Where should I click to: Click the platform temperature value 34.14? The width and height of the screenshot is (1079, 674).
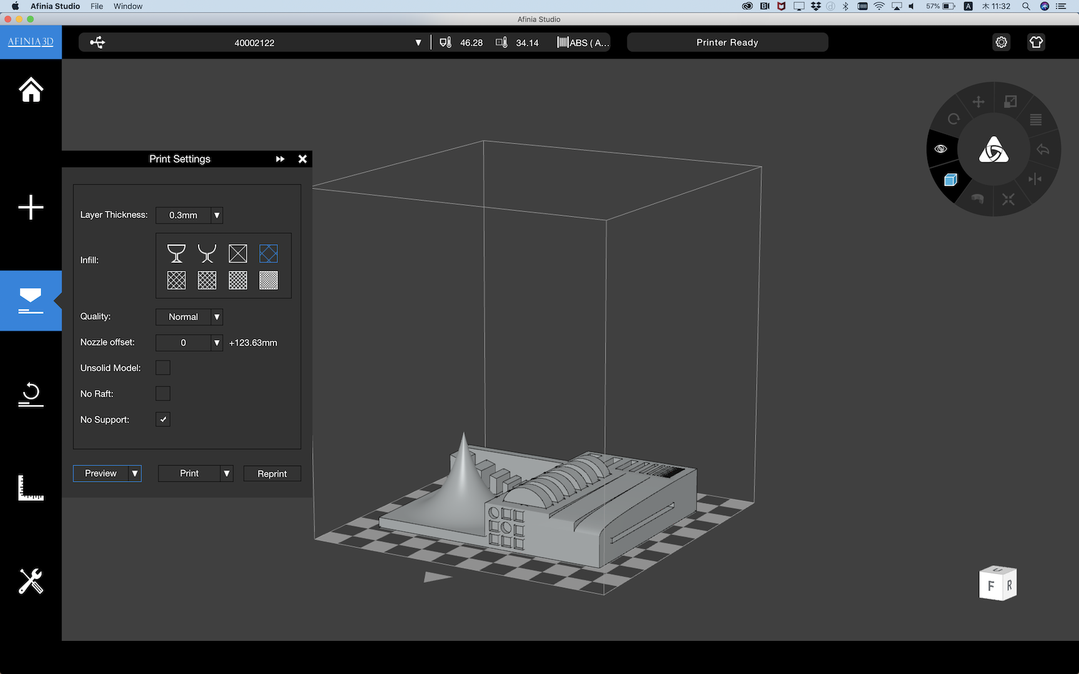pos(527,42)
